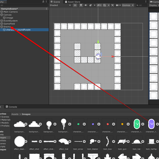Open the Scene view kebab menu
Image resolution: width=159 pixels, height=159 pixels.
(146, 2)
